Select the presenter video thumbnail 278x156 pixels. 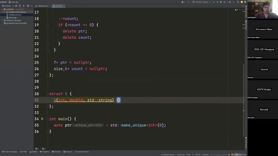[x=262, y=9]
